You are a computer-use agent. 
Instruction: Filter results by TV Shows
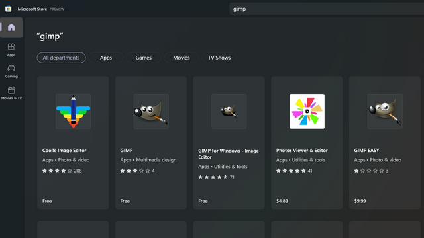tap(219, 58)
